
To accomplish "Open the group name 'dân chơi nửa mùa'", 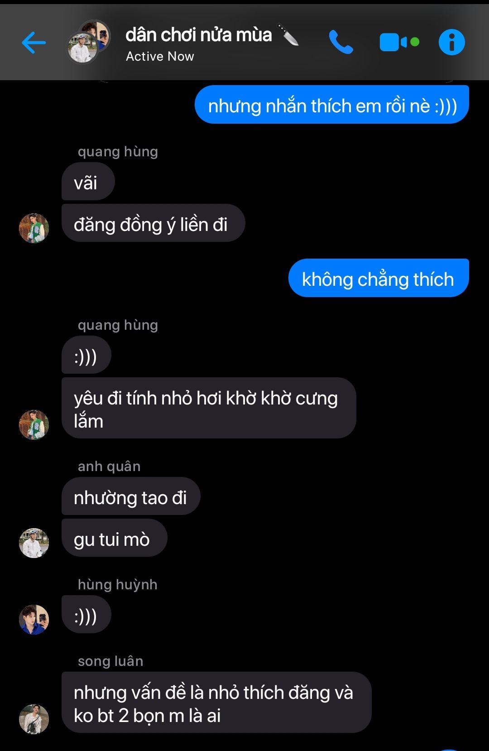I will [x=199, y=35].
